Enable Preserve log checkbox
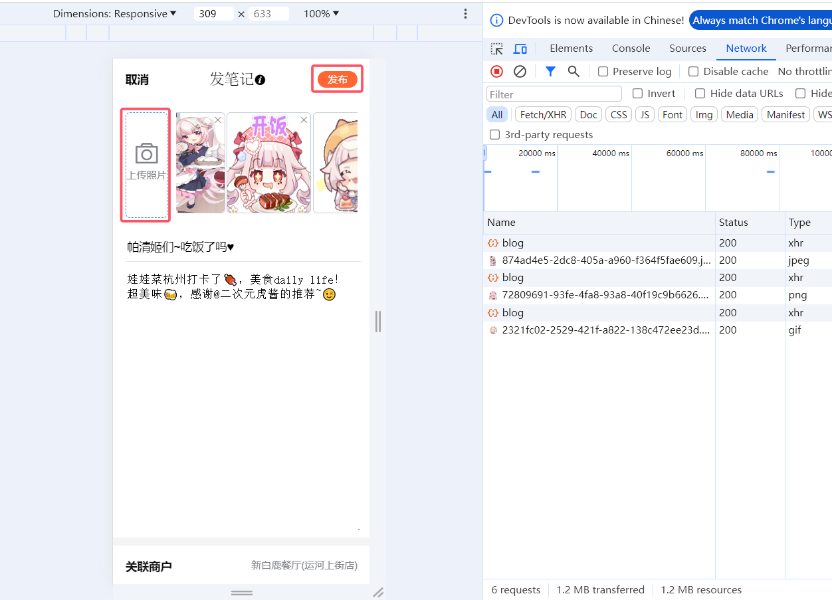This screenshot has width=832, height=600. click(x=603, y=71)
